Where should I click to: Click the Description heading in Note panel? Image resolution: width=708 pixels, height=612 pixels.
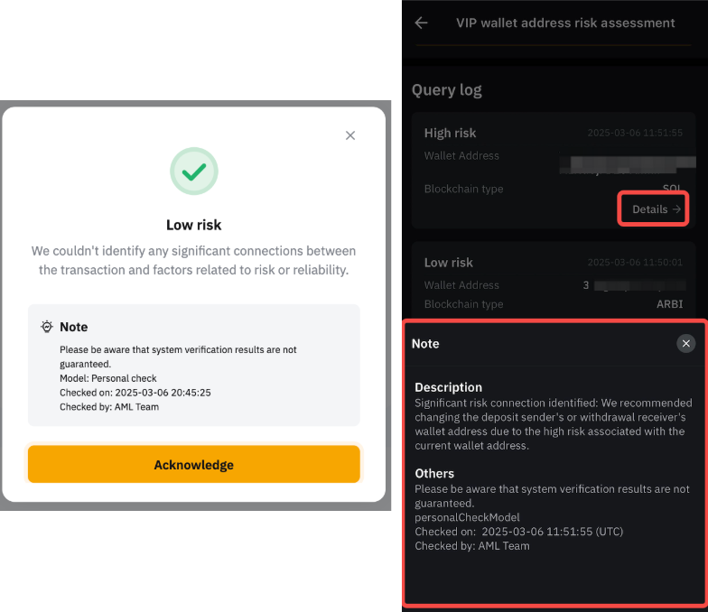(x=449, y=387)
